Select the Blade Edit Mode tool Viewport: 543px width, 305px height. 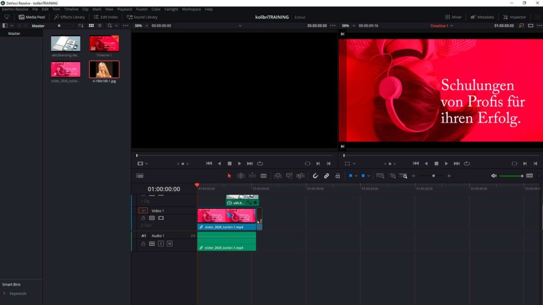point(264,176)
